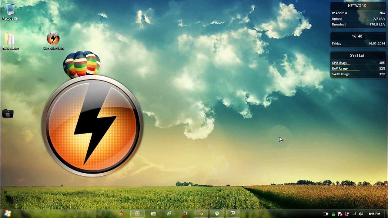
Task: Click the Upload 7.7 kB/s row
Action: [358, 19]
